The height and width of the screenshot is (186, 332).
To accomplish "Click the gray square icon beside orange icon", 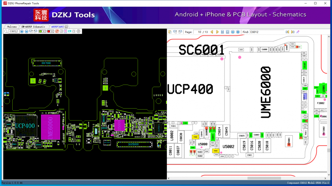I will (x=61, y=31).
